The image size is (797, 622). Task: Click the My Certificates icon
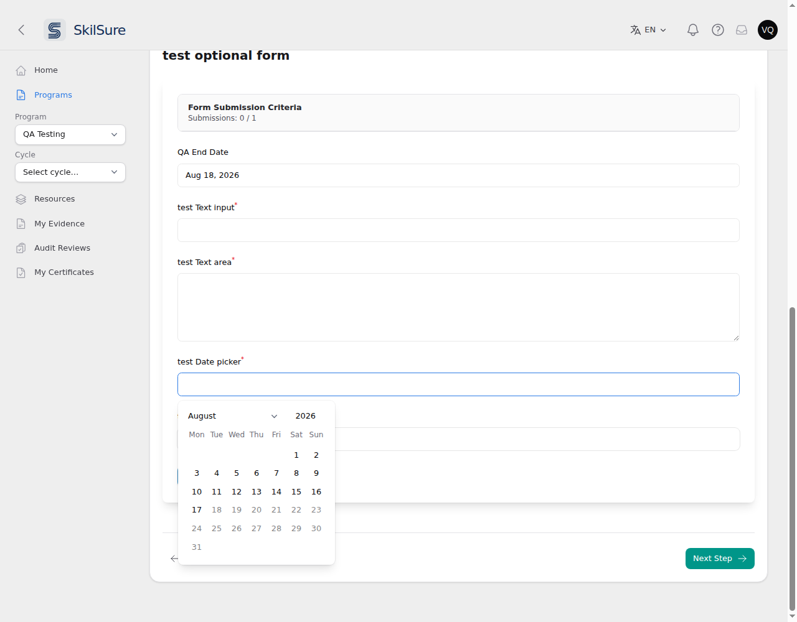point(21,272)
